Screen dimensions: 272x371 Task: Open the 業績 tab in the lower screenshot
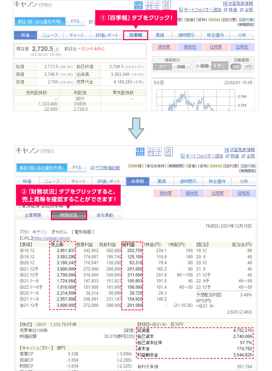tap(162, 181)
